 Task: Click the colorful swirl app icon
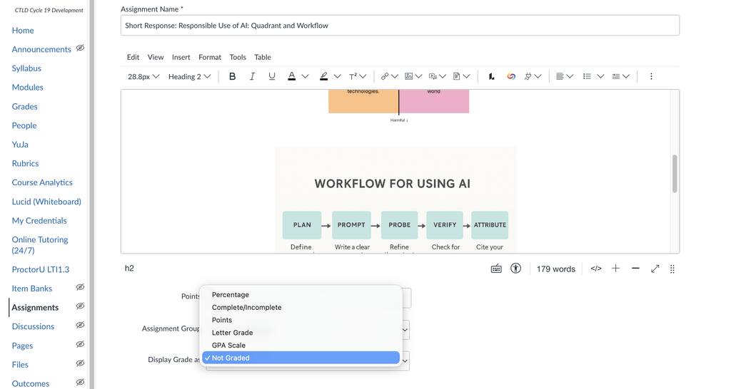(511, 76)
